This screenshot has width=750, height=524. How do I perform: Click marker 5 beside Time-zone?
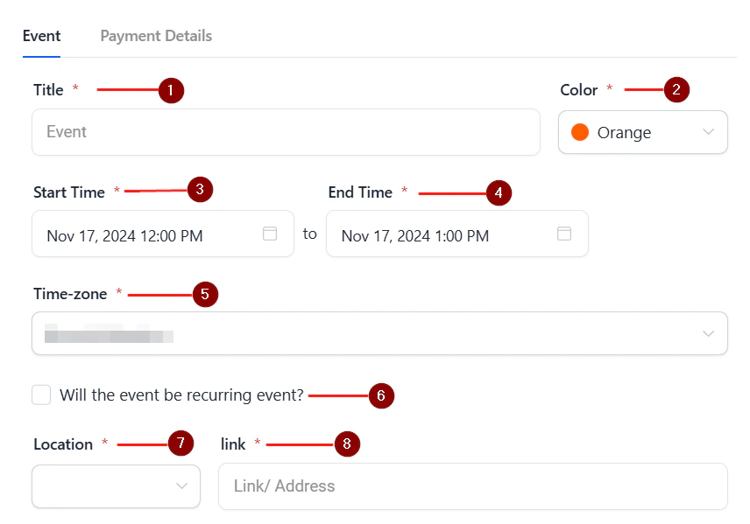(x=204, y=294)
